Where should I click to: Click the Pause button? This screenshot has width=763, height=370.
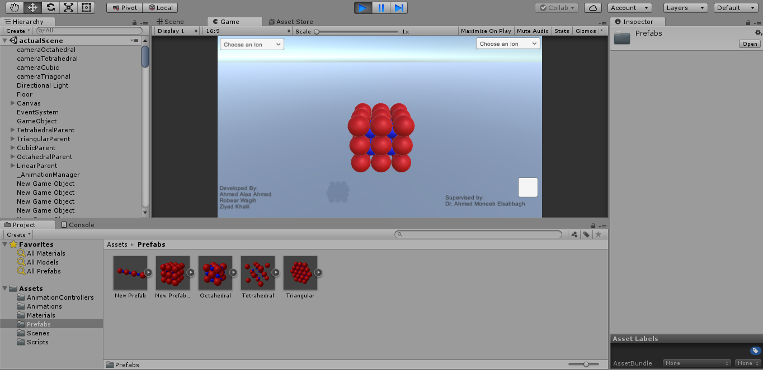381,8
